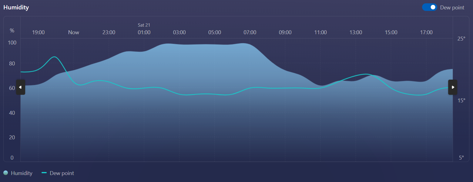Click the 0 percent axis value
Viewport: 473px width, 182px height.
coord(12,158)
